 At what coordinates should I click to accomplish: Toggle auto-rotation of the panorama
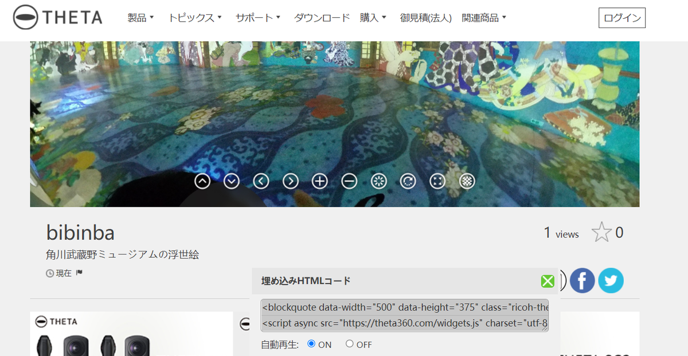point(408,181)
